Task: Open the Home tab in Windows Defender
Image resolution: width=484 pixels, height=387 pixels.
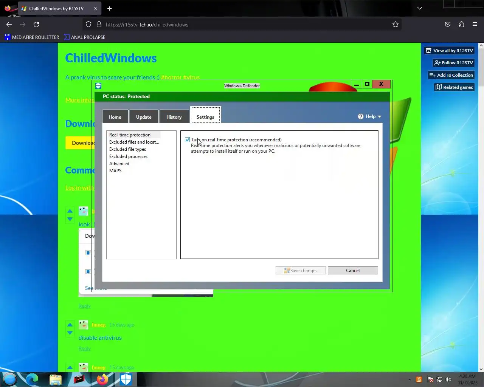Action: coord(115,117)
